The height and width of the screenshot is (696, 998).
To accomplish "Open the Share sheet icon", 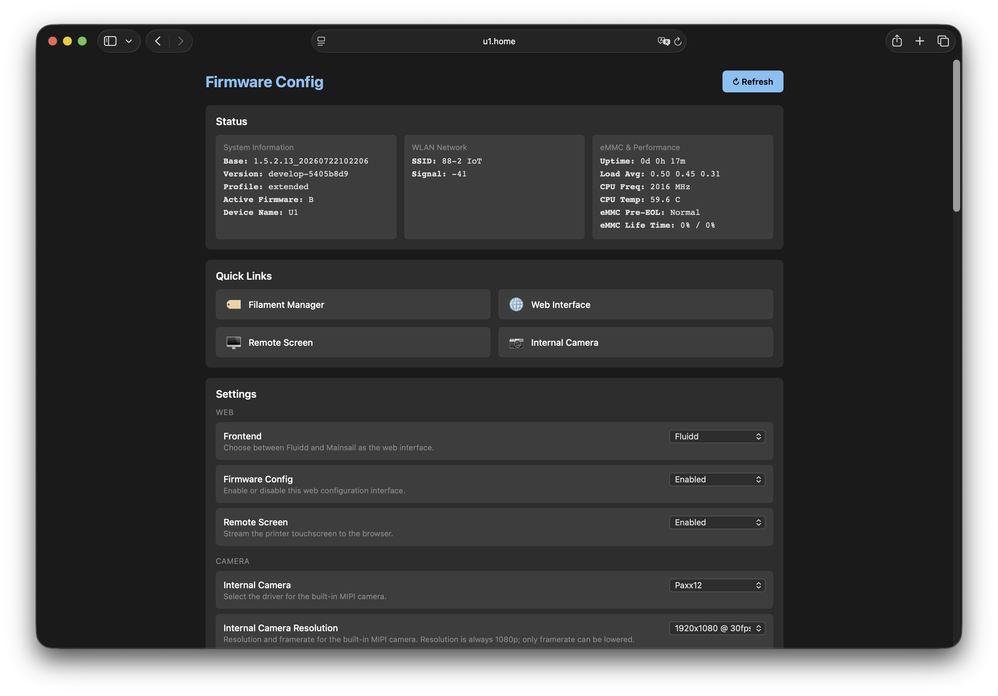I will point(897,41).
